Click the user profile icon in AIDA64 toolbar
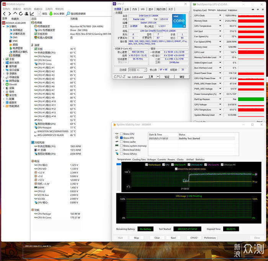The image size is (268, 261). pyautogui.click(x=26, y=13)
